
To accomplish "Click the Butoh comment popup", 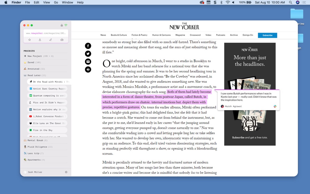I will point(249,100).
